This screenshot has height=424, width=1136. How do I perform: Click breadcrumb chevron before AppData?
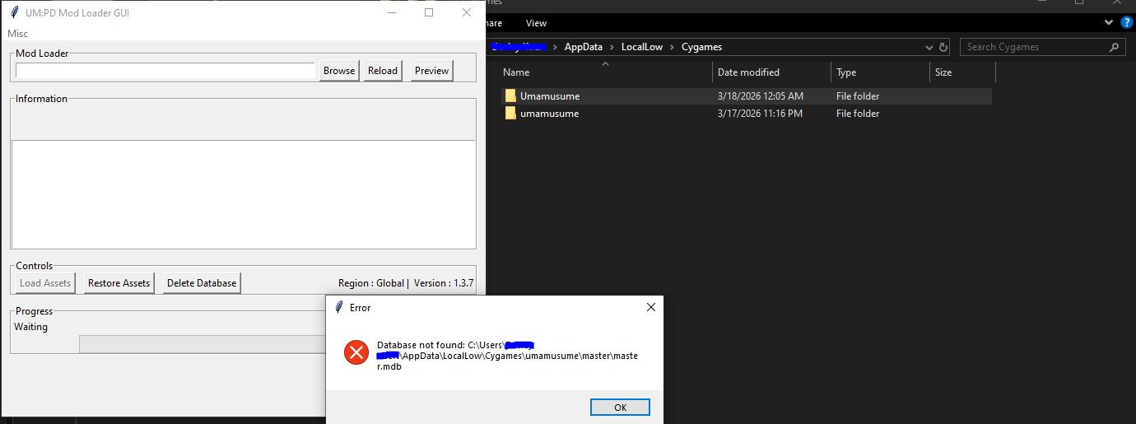pos(555,47)
